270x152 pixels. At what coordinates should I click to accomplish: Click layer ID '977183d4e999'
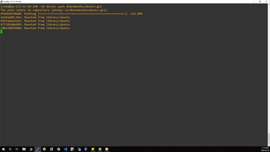(x=11, y=24)
